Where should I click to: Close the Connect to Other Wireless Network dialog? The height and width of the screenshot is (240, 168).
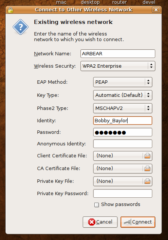[x=156, y=10]
